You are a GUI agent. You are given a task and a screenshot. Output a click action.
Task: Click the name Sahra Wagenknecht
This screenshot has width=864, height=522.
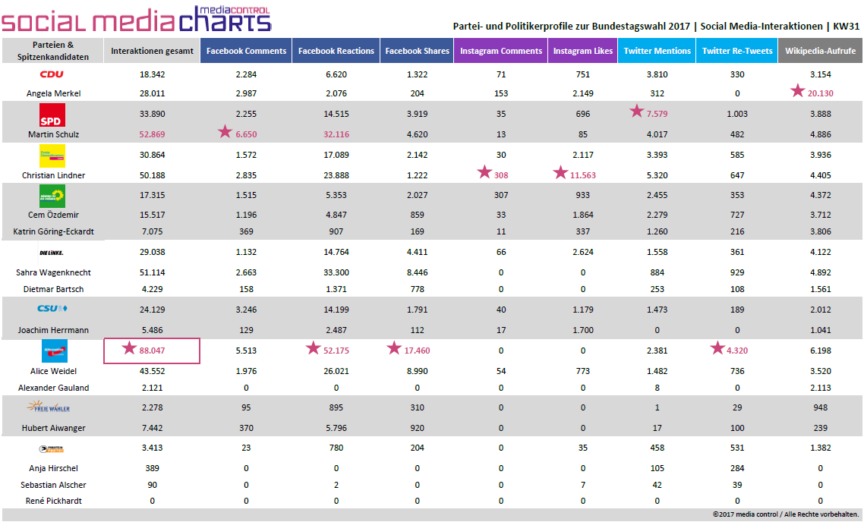[53, 272]
